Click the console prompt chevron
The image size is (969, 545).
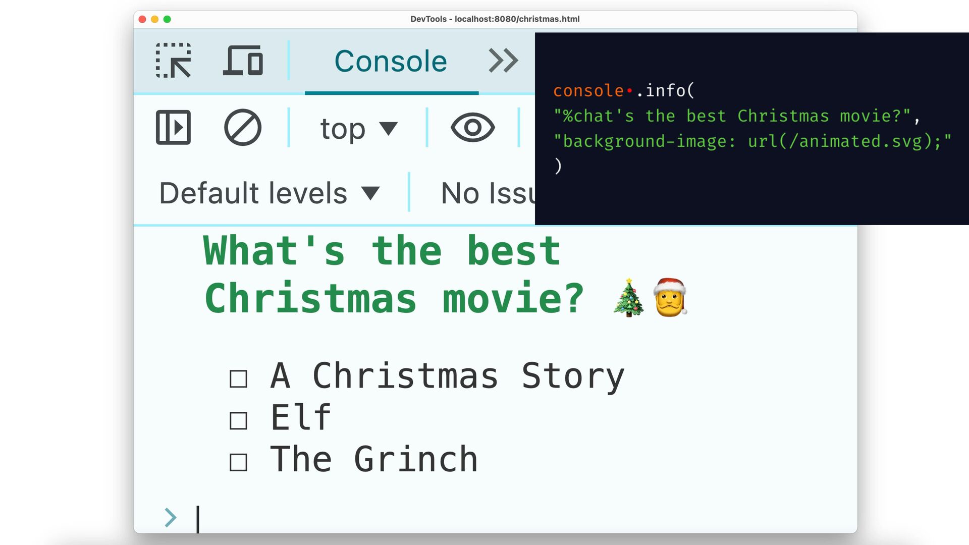(x=171, y=517)
